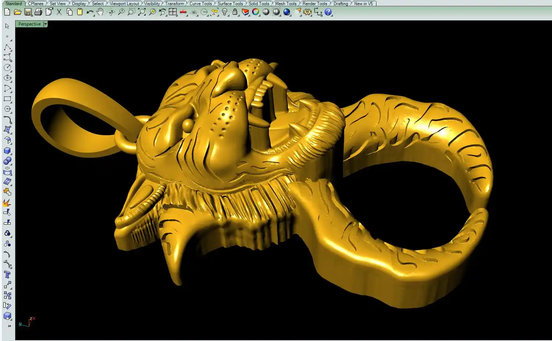Viewport: 552px width, 341px height.
Task: Toggle the Lock objects padlock icon
Action: 235,12
